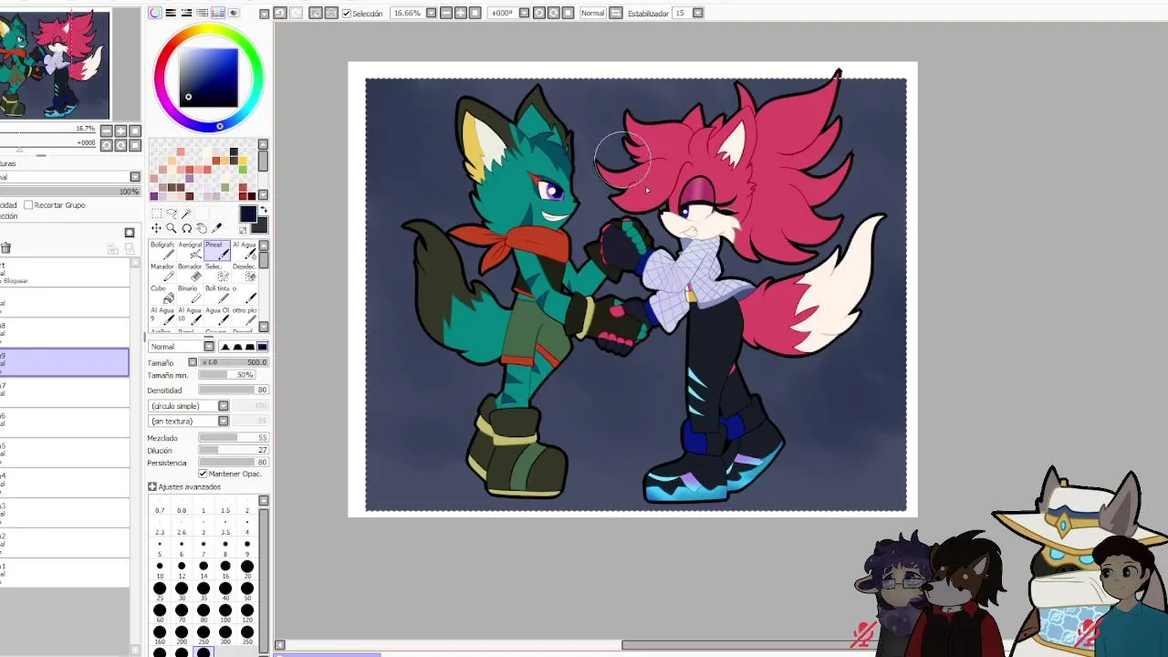This screenshot has height=657, width=1168.
Task: Delete the layer with trash icon
Action: (x=5, y=247)
